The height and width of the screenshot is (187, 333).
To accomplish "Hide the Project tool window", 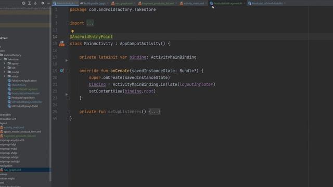I will 48,3.
